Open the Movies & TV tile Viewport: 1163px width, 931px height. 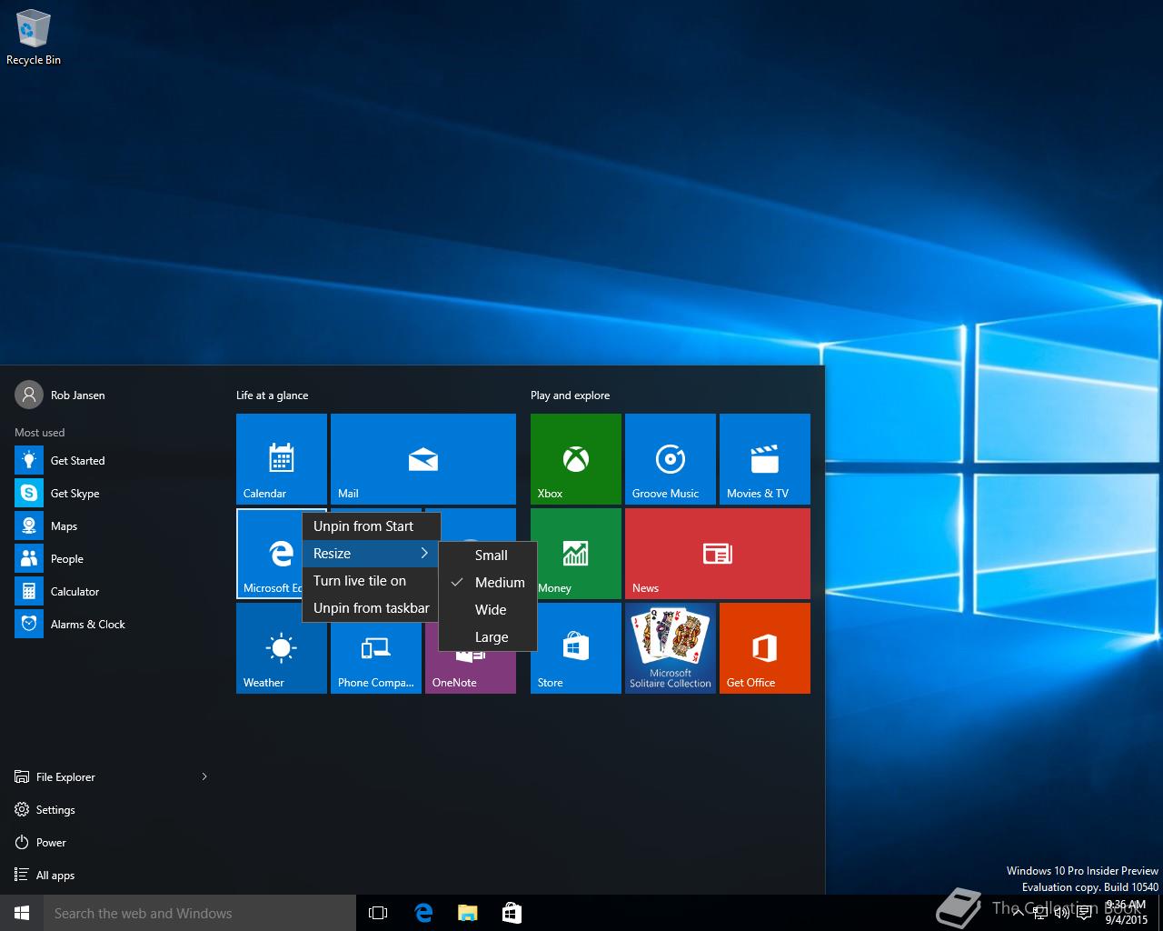pos(765,459)
